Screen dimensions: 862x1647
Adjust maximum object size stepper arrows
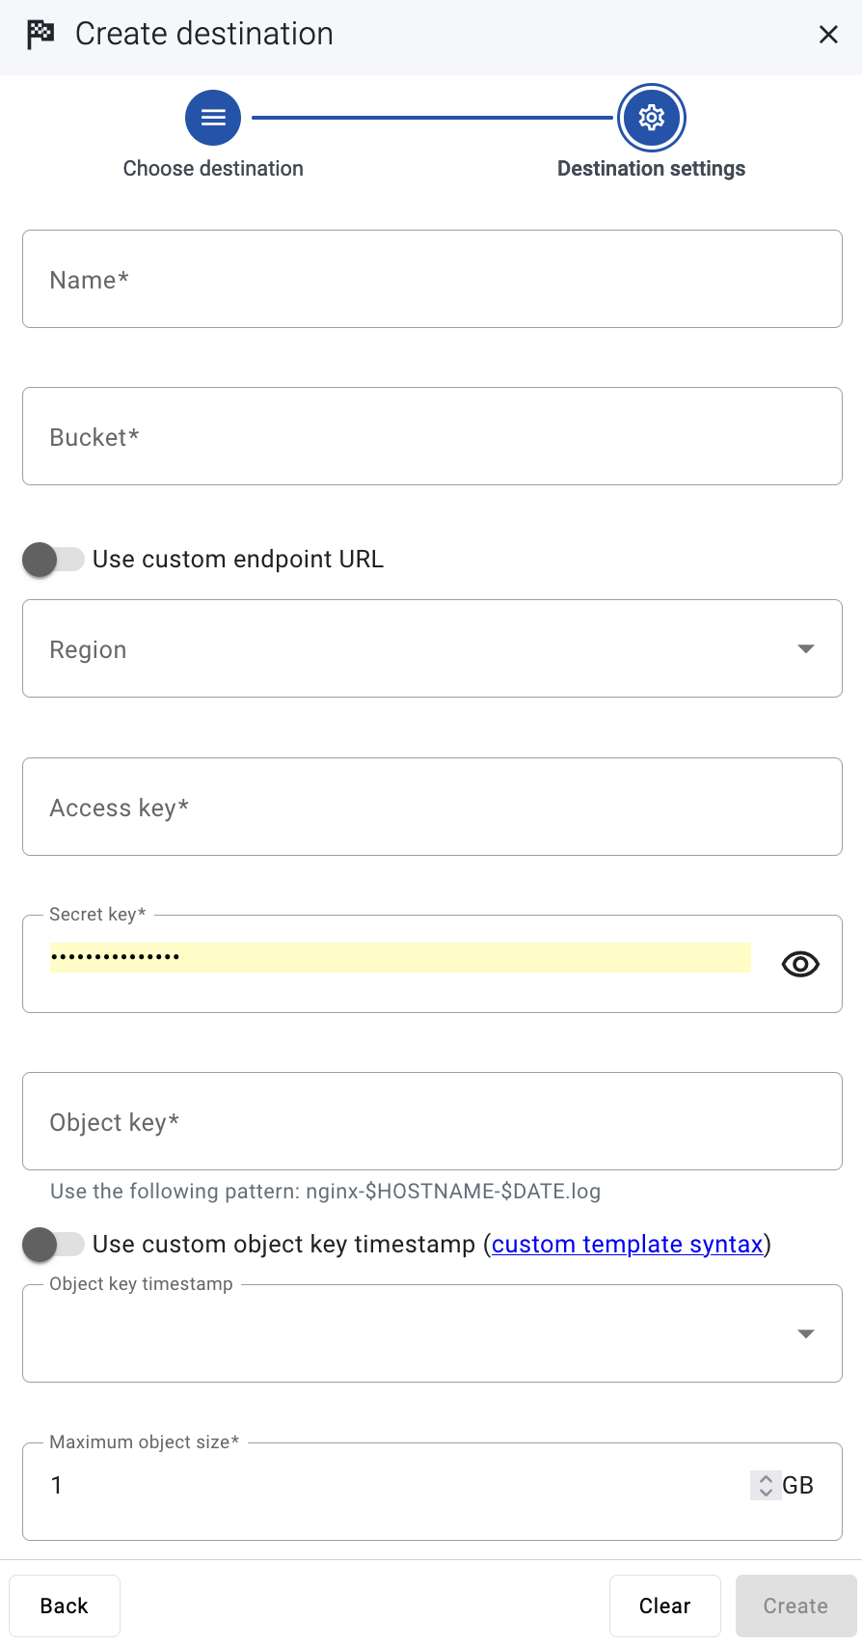766,1485
